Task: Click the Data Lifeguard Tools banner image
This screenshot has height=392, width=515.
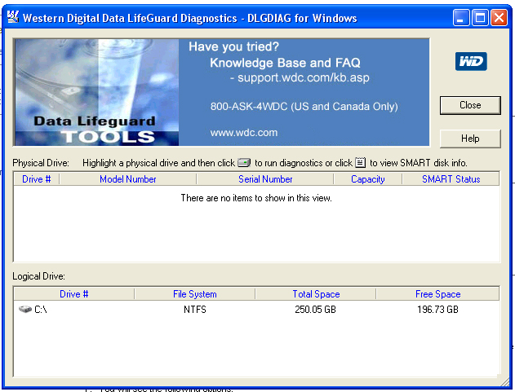Action: tap(97, 92)
